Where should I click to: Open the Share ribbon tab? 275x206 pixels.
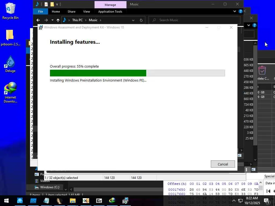tap(71, 12)
